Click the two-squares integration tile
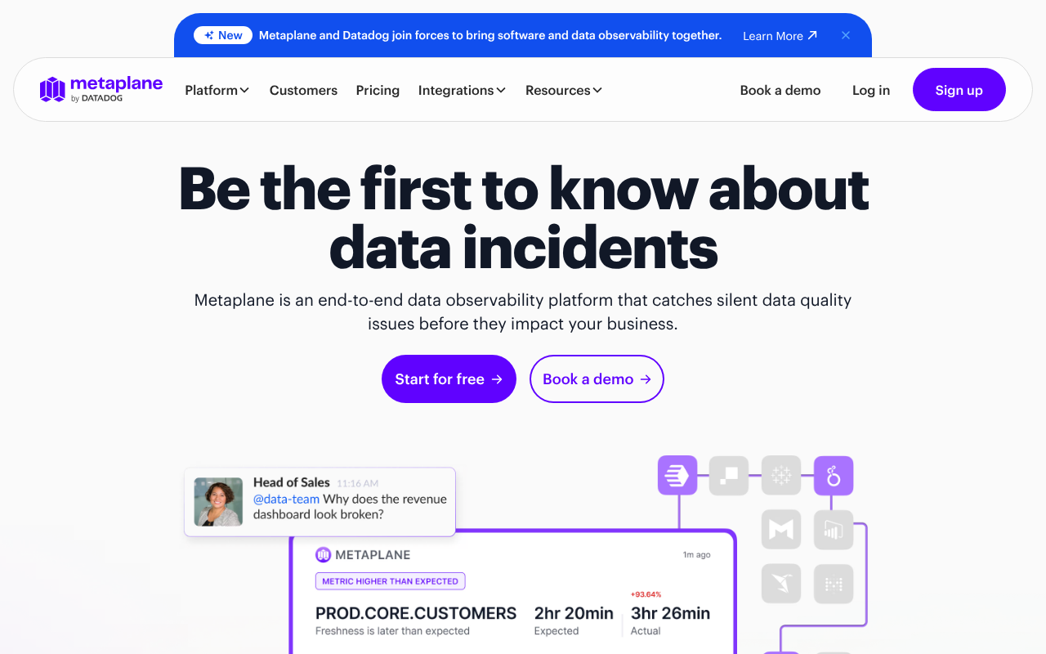The height and width of the screenshot is (654, 1046). coord(729,475)
